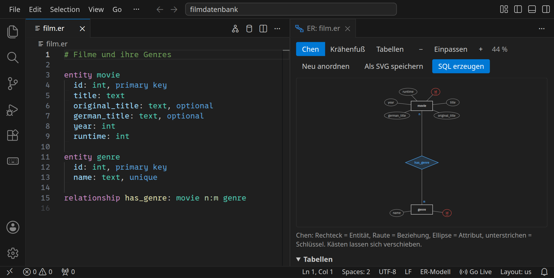This screenshot has width=554, height=278.
Task: Click the ER diagram preview icon in editor toolbar
Action: [x=235, y=29]
